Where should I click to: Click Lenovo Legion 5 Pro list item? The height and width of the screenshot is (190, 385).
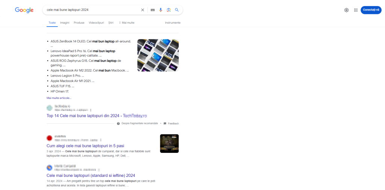pyautogui.click(x=67, y=76)
